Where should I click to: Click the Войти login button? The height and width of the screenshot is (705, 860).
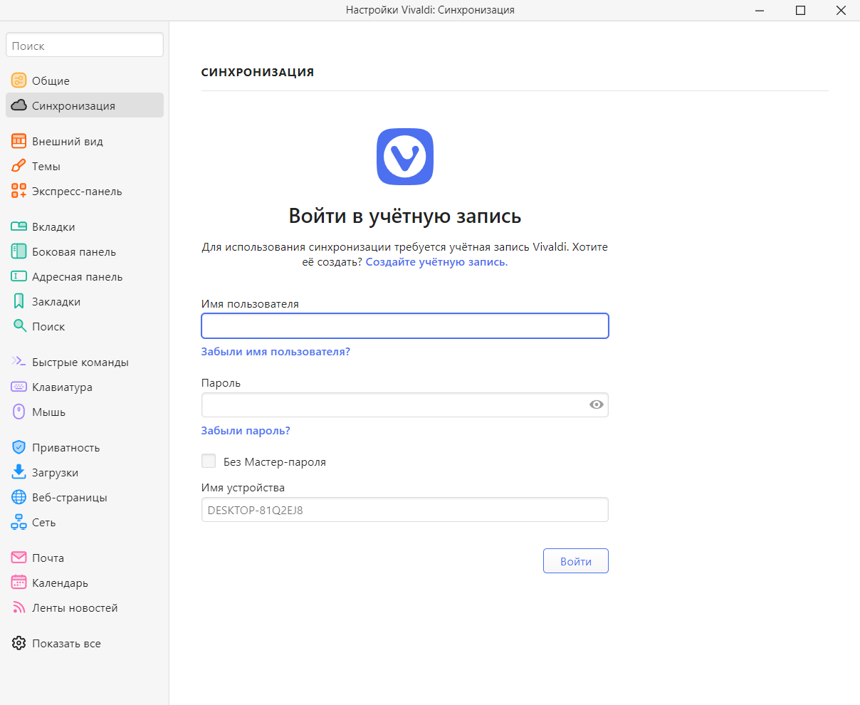[576, 561]
